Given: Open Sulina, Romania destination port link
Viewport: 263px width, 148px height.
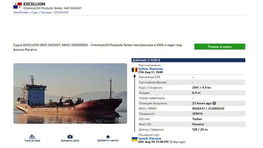Looking at the screenshot, I should tap(150, 69).
